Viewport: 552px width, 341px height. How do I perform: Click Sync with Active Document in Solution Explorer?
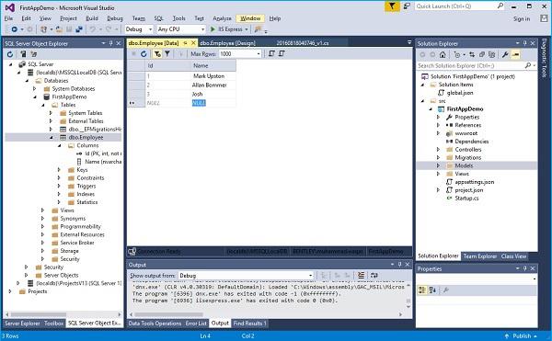coord(472,54)
